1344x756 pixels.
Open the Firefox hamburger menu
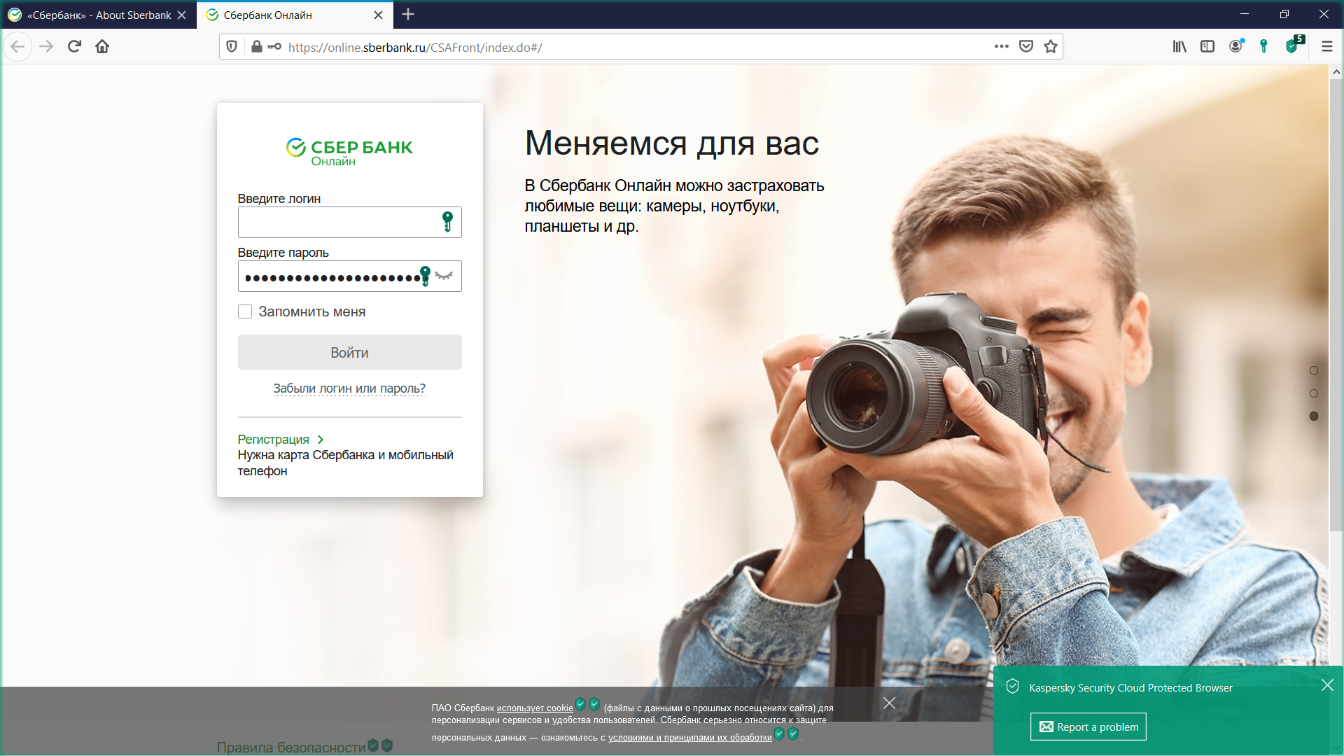(1326, 47)
